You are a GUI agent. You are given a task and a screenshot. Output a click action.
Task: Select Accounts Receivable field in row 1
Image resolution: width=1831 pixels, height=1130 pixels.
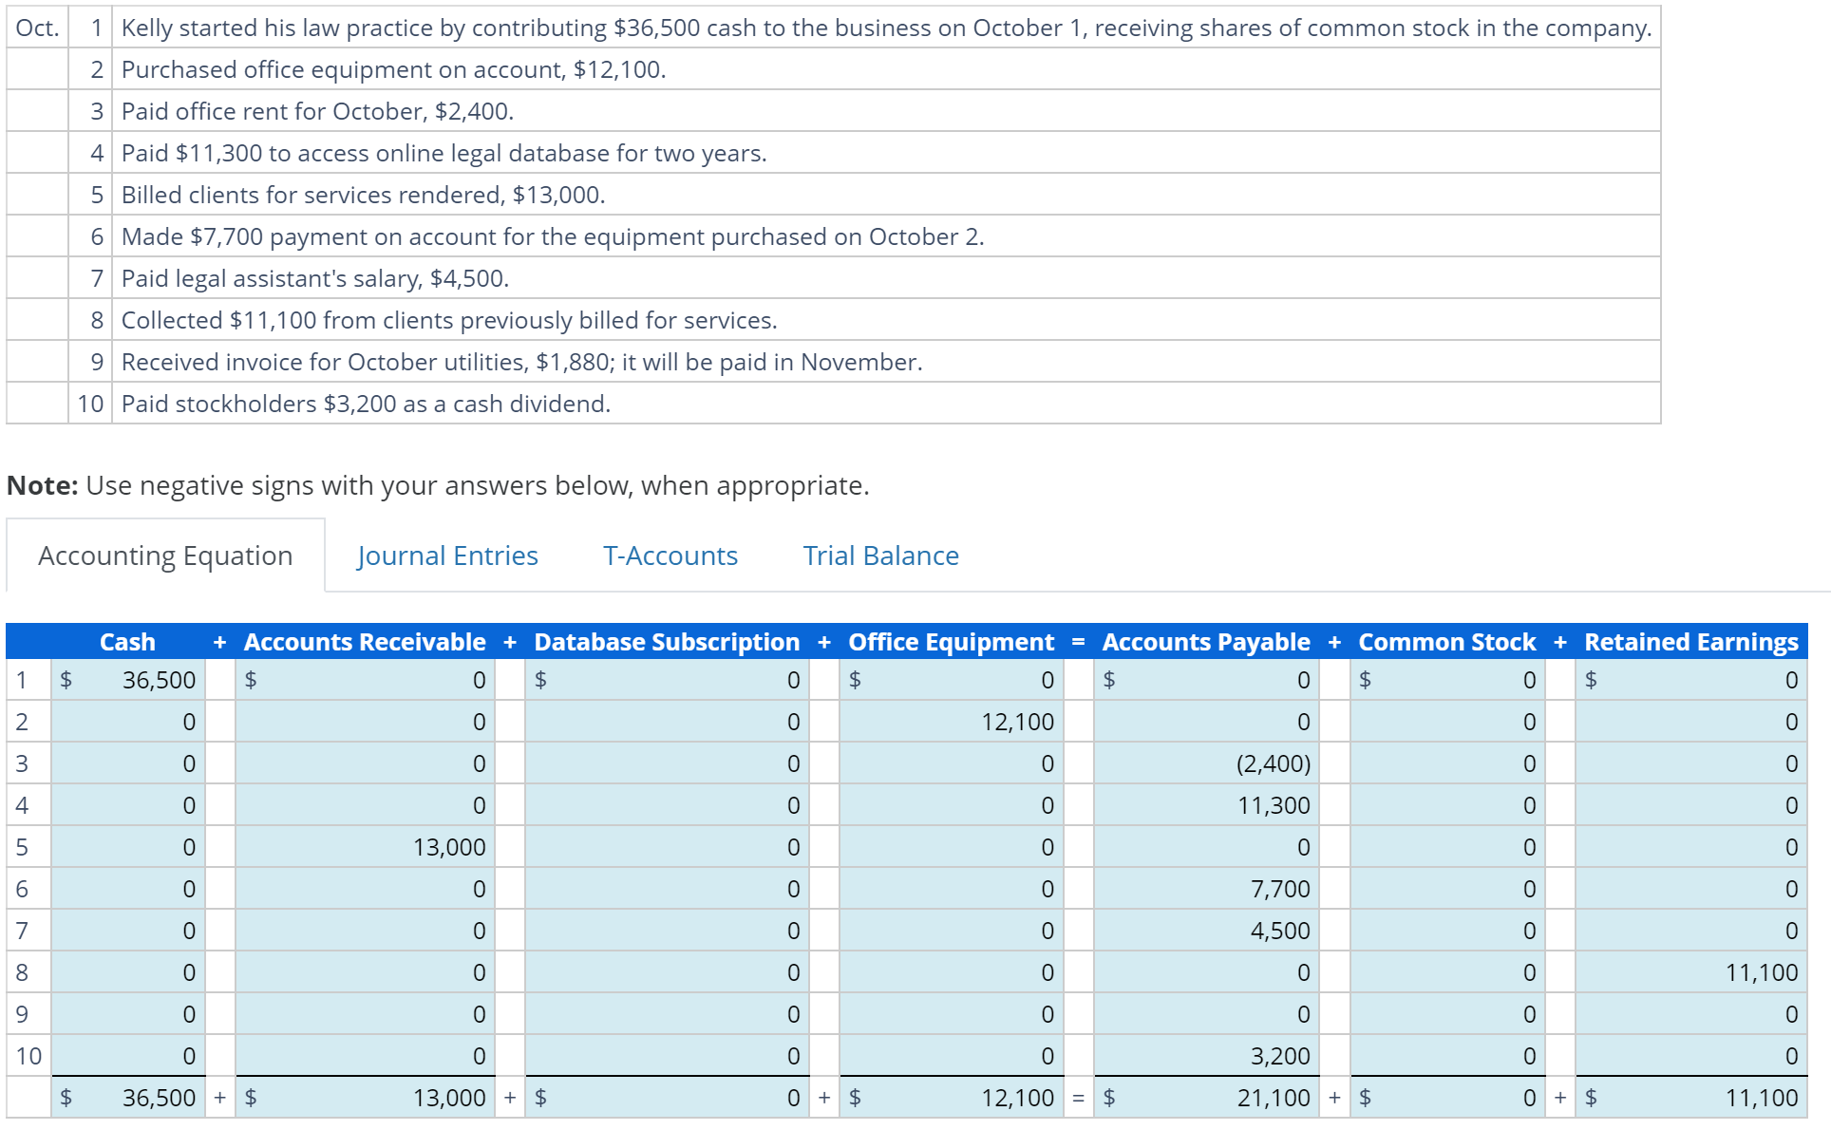[x=366, y=680]
